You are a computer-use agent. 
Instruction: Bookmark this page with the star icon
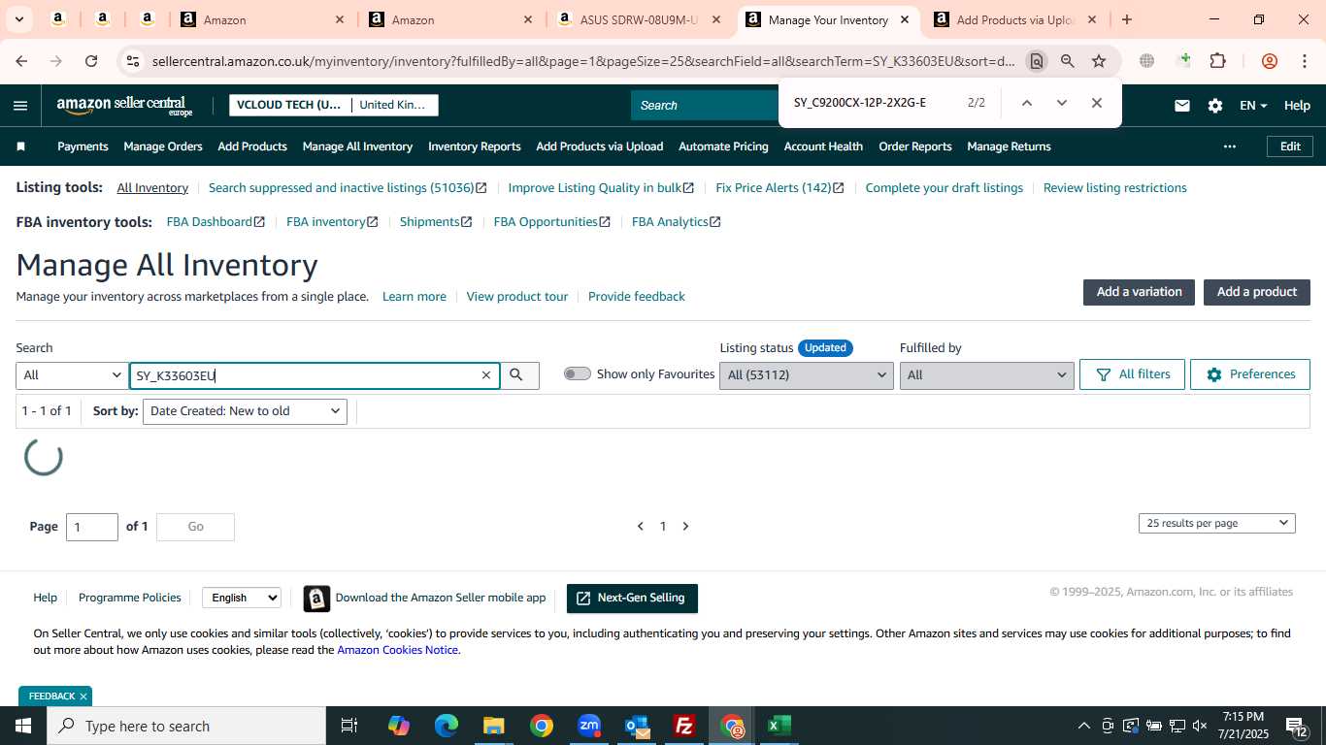click(1099, 61)
